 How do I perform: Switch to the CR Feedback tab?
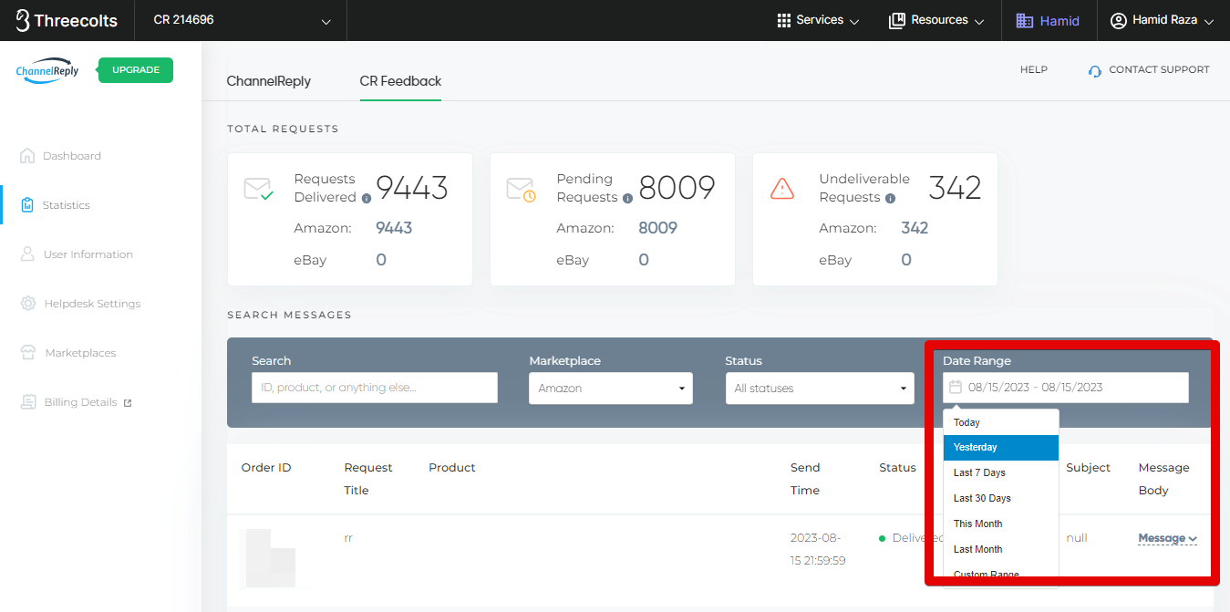pyautogui.click(x=400, y=81)
